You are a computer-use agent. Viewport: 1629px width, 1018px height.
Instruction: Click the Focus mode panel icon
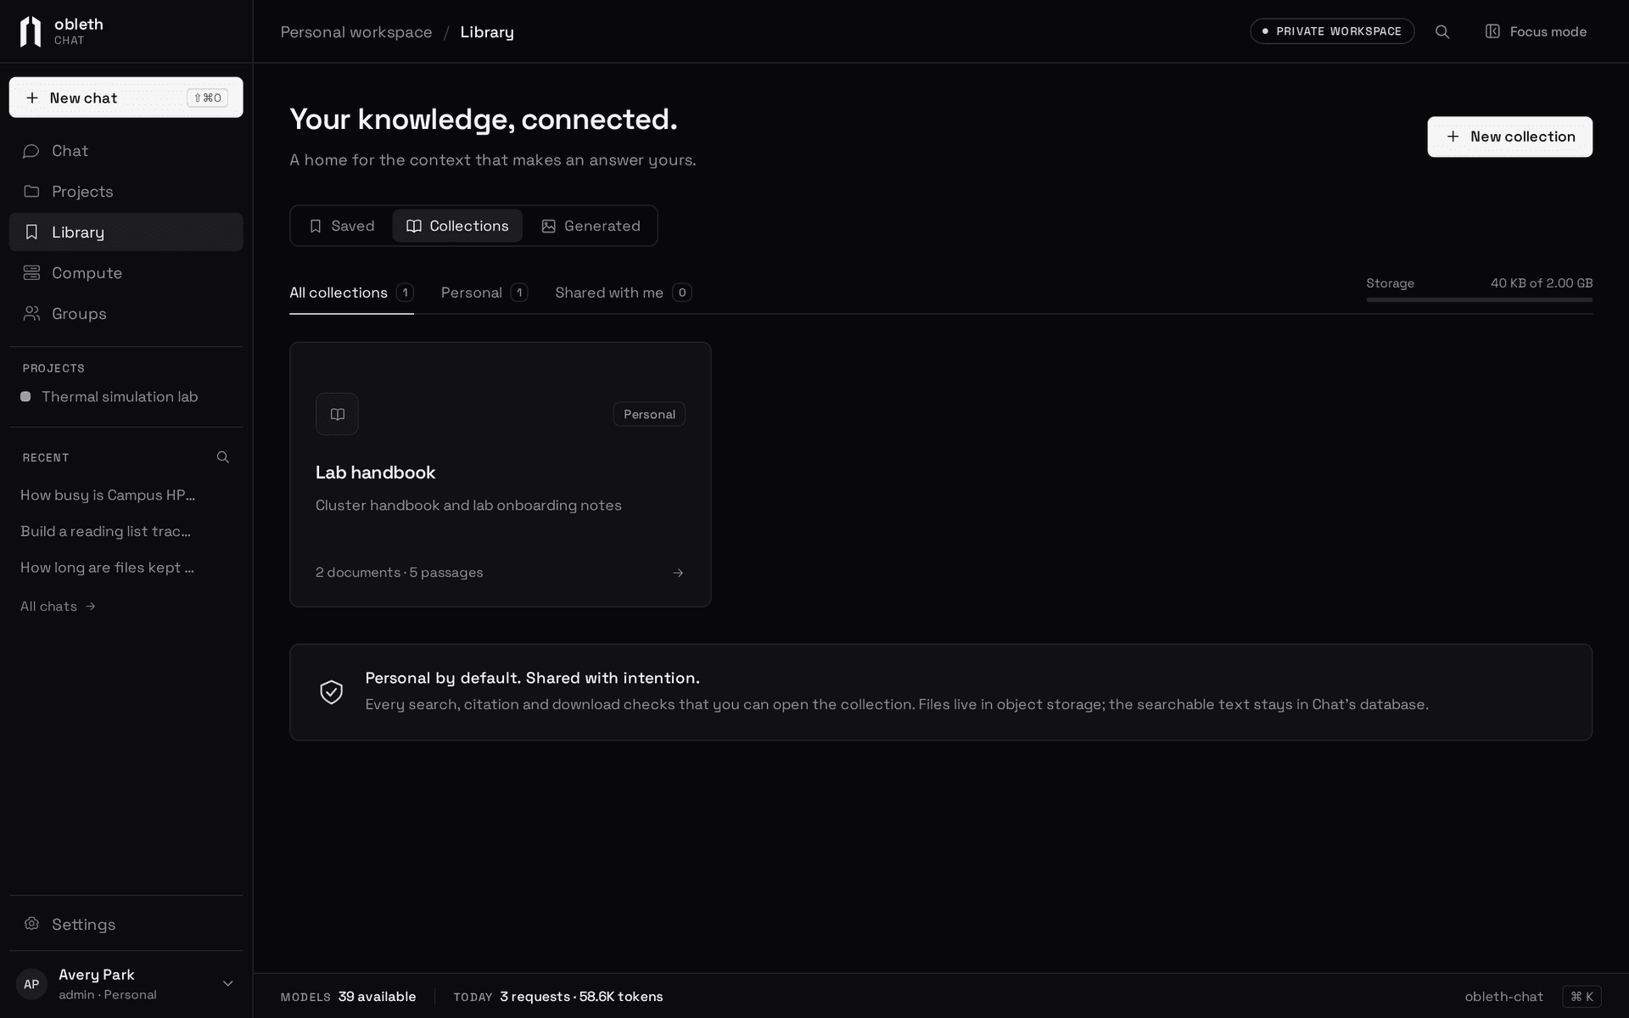point(1492,31)
